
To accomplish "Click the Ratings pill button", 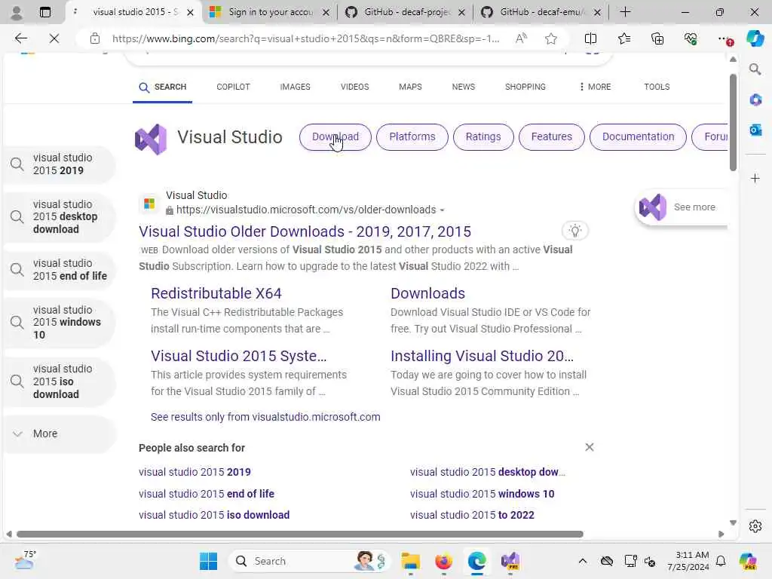I will (483, 137).
